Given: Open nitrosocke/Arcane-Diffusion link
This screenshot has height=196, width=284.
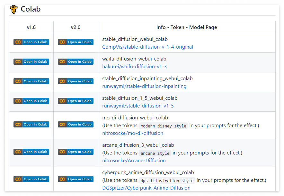Looking at the screenshot, I should coord(134,161).
